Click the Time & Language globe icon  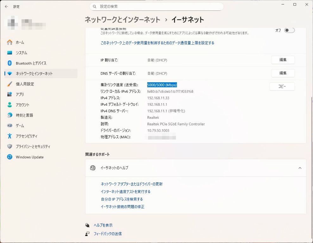pos(9,115)
